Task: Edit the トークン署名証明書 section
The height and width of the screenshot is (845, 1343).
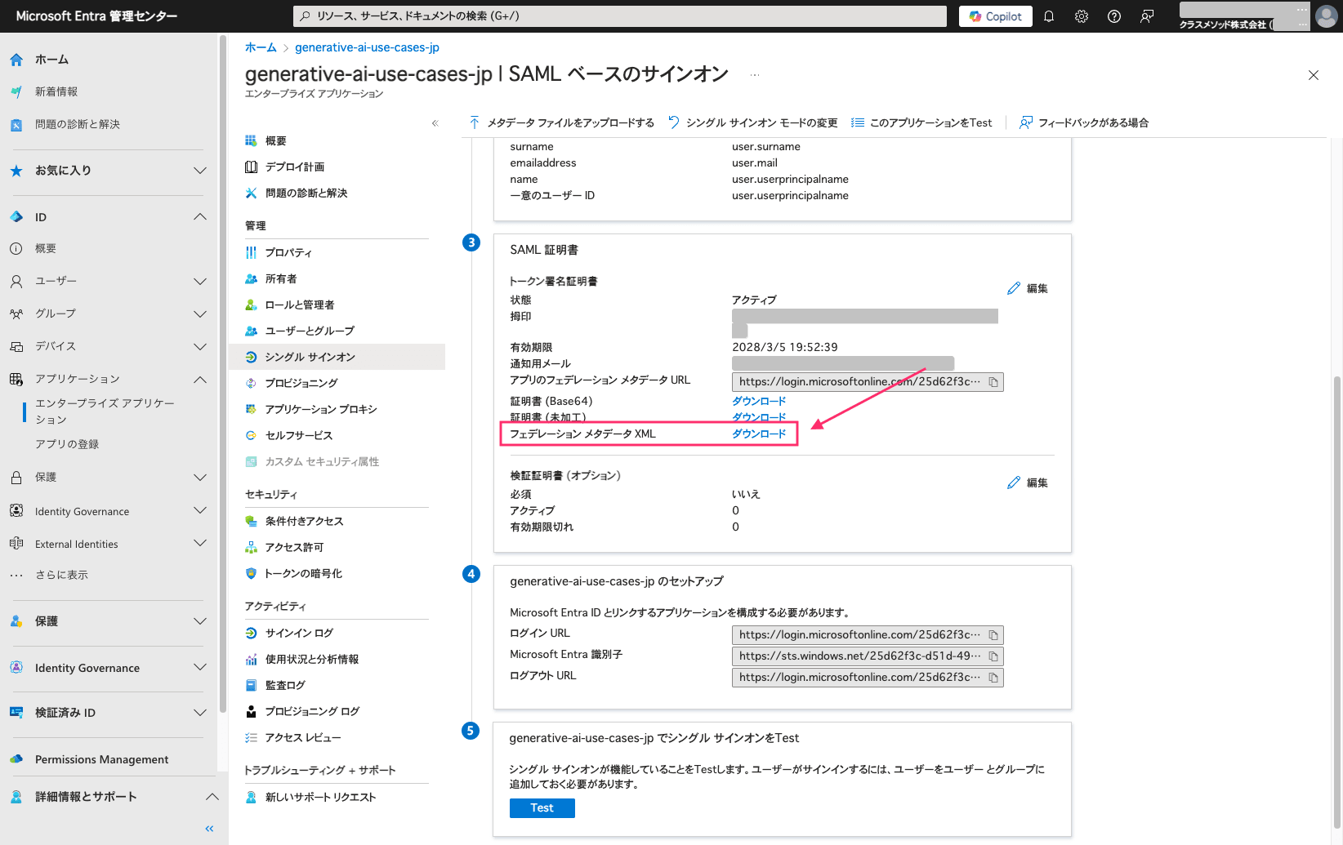Action: [x=1028, y=288]
